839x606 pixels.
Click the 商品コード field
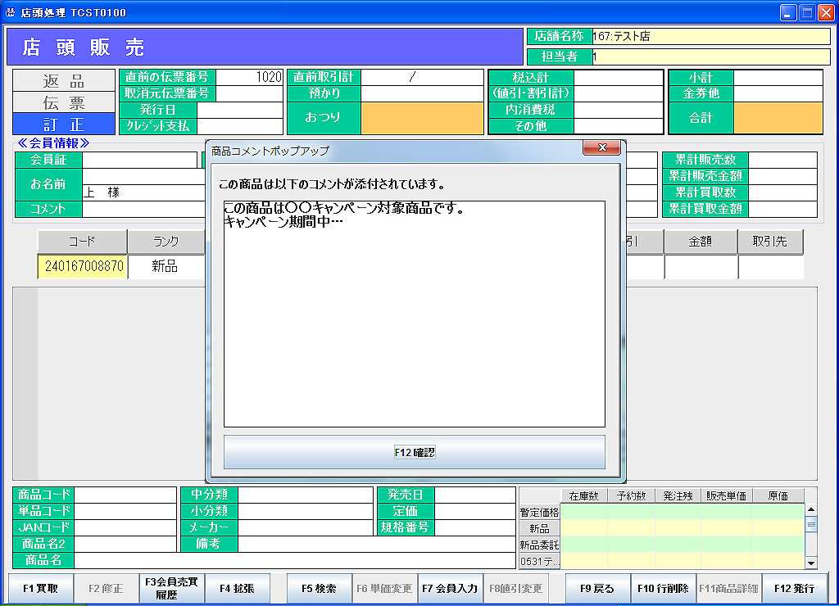pyautogui.click(x=125, y=495)
